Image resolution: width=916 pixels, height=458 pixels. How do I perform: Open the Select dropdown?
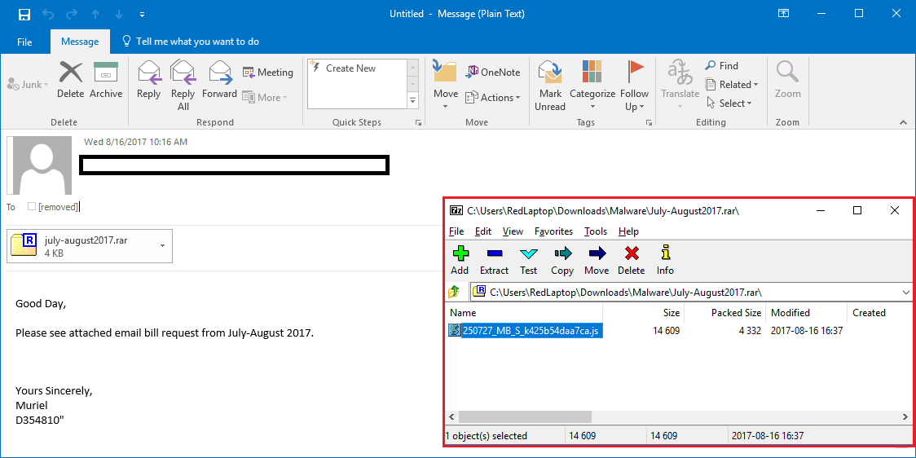coord(728,103)
